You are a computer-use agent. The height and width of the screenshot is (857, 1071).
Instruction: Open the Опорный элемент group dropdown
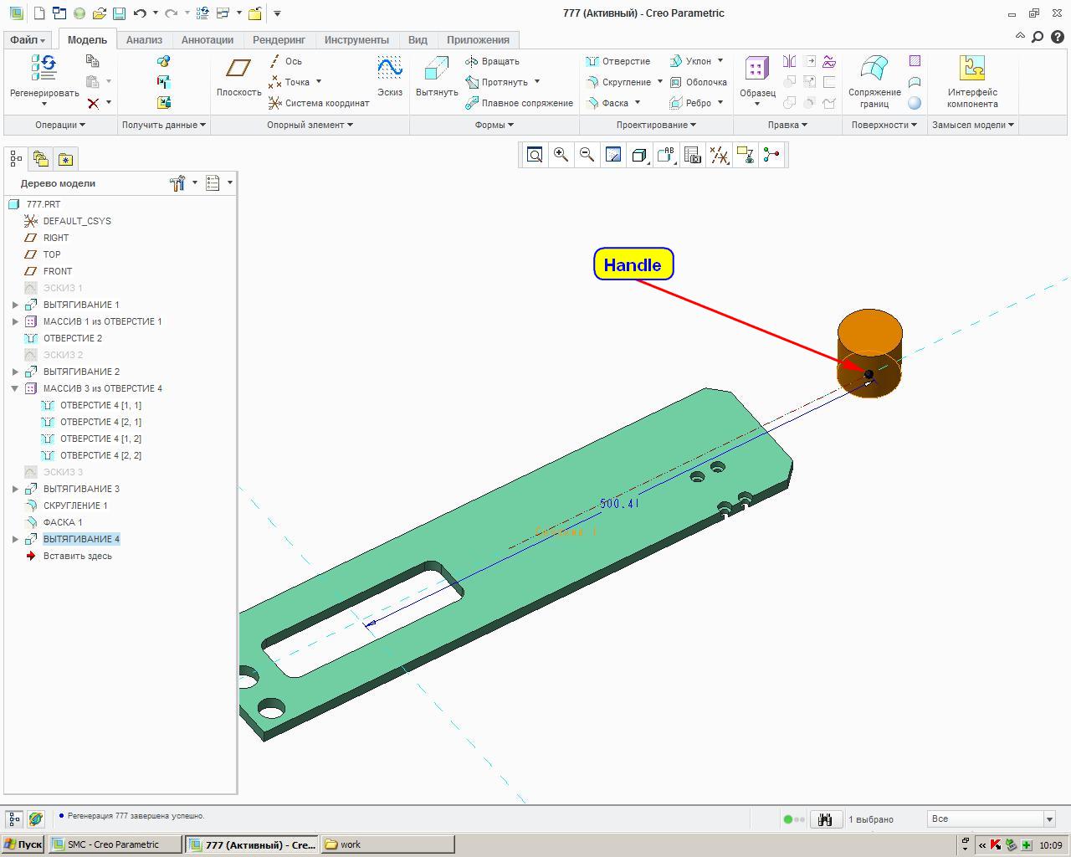[310, 125]
